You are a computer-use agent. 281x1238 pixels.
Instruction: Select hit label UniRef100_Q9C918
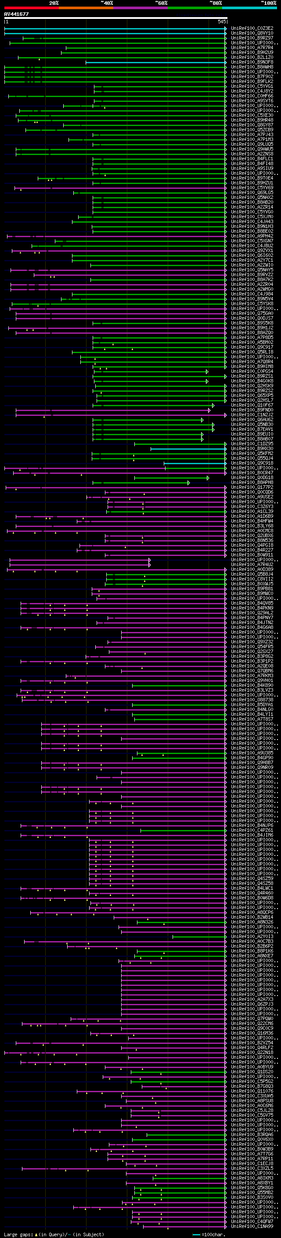pos(252,463)
